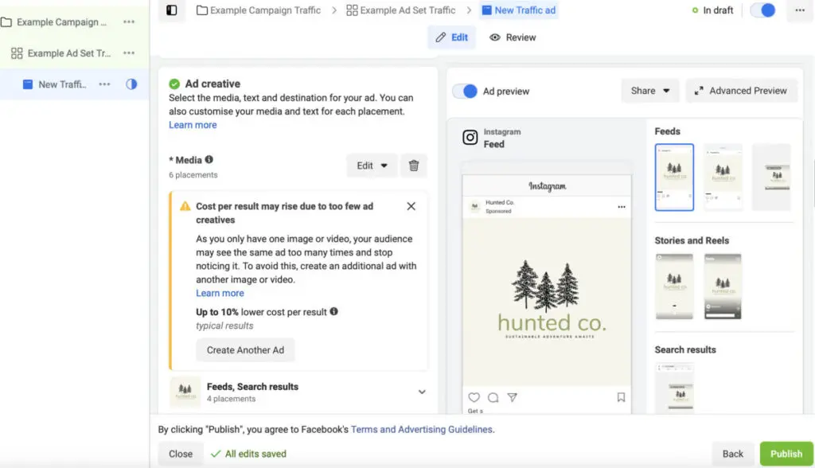Screen dimensions: 815x468
Task: Expand the Feeds, Search results placements
Action: [422, 392]
